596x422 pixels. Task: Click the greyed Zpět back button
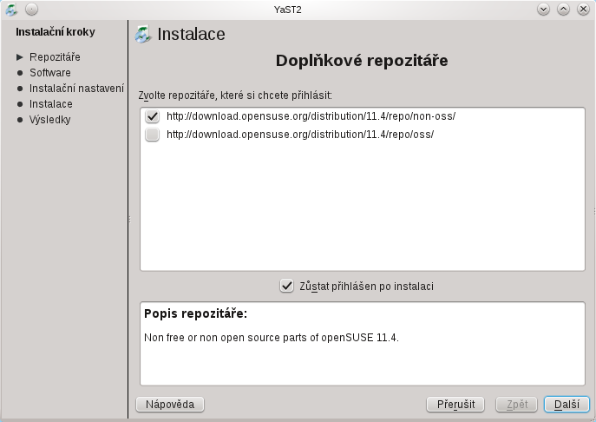516,404
